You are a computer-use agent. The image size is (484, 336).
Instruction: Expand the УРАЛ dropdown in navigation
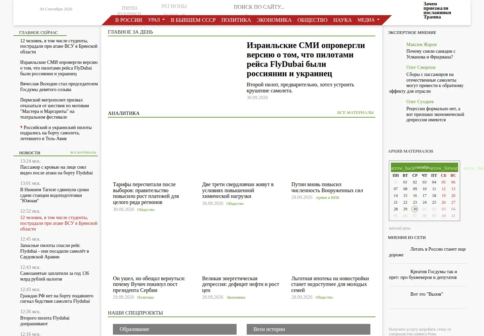tap(156, 20)
